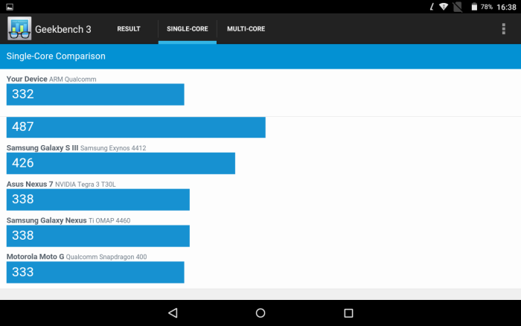Switch to the MULTI-CORE tab
The image size is (521, 326).
click(246, 29)
